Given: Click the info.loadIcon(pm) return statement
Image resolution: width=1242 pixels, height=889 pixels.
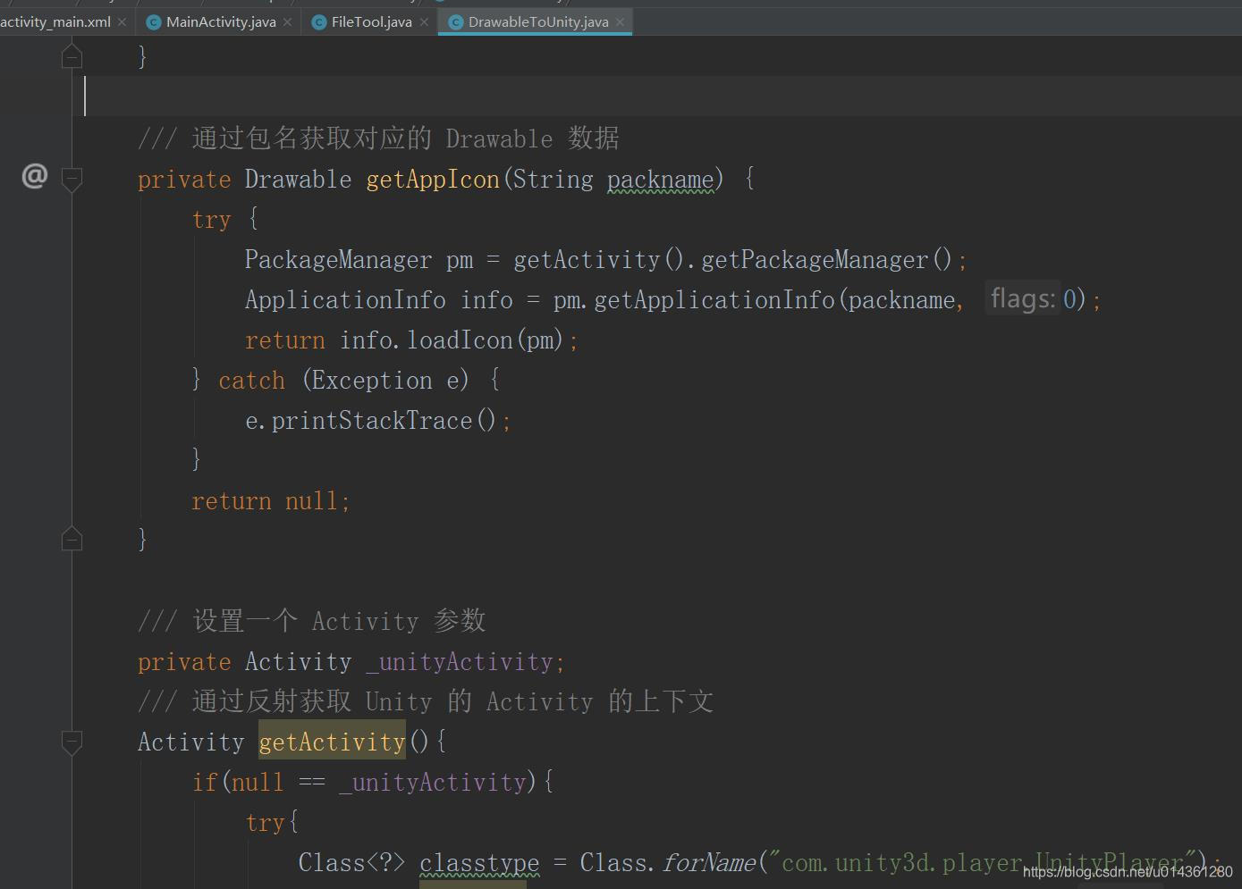Looking at the screenshot, I should [x=411, y=340].
